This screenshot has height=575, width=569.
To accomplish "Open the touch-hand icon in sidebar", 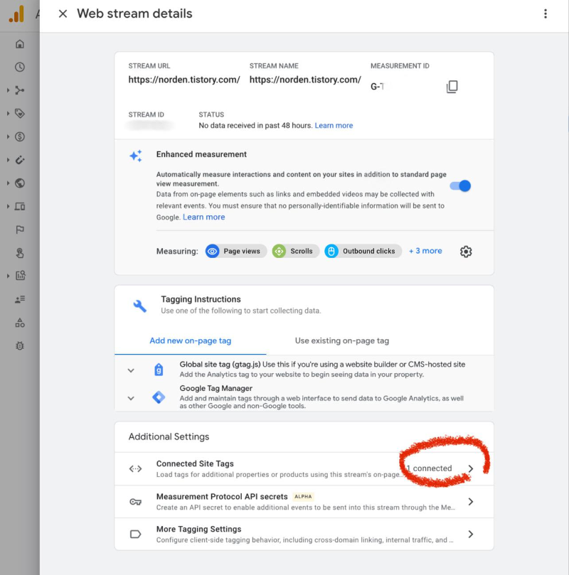I will (x=20, y=253).
